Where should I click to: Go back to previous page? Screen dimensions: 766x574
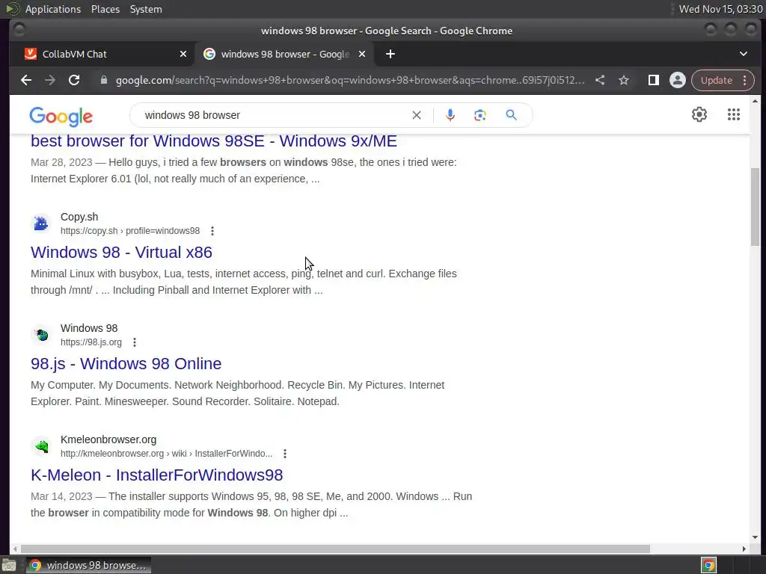tap(26, 80)
